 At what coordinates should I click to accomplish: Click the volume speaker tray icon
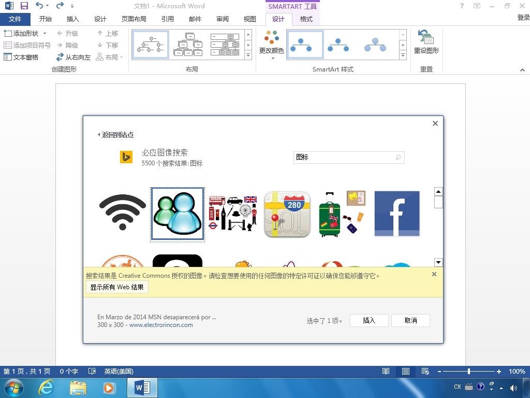click(x=513, y=388)
